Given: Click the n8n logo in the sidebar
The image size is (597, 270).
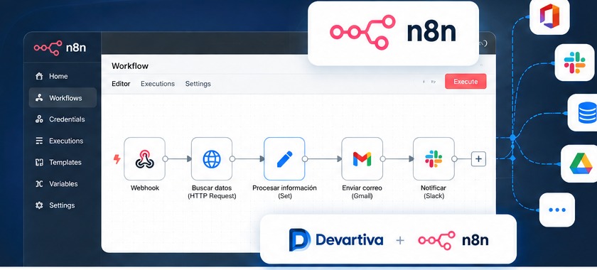Looking at the screenshot, I should pyautogui.click(x=60, y=48).
